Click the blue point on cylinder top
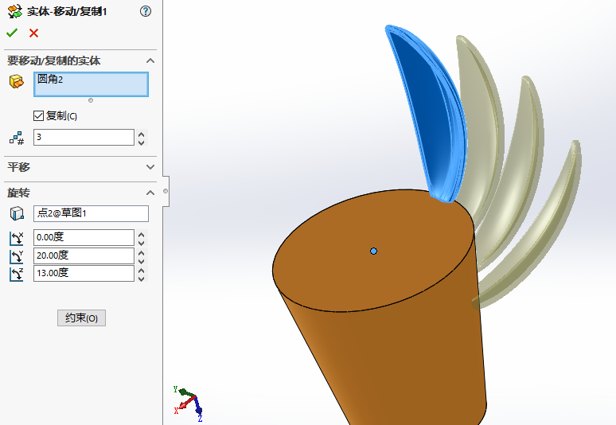 pyautogui.click(x=373, y=251)
